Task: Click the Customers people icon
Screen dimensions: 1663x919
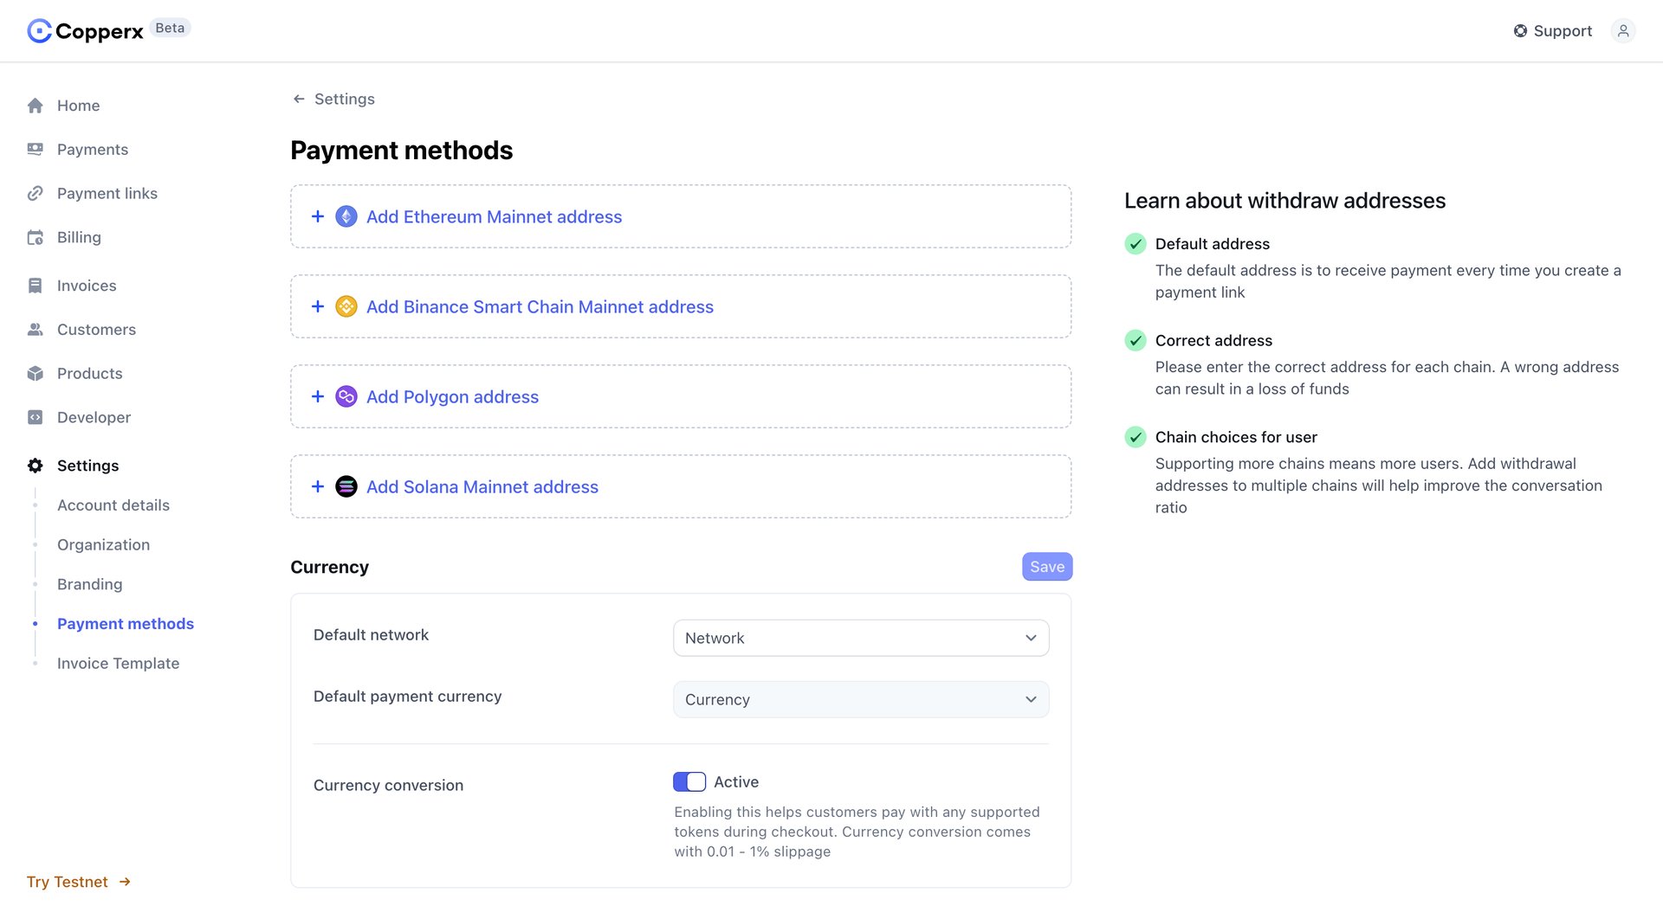Action: point(36,329)
